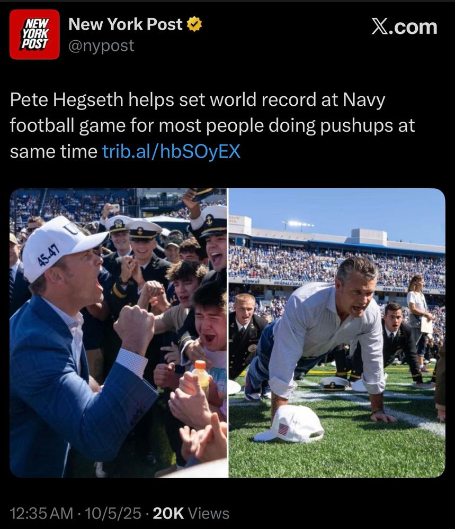Click the 10/5/25 post date
This screenshot has height=529, width=455.
click(x=113, y=514)
